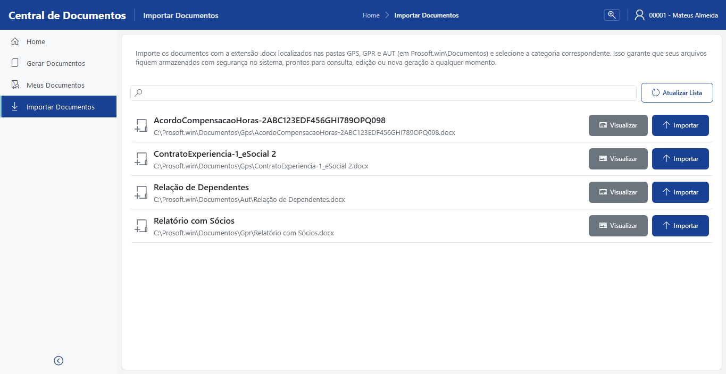Click the zoom magnifier button in header
This screenshot has height=374, width=726.
coord(612,15)
